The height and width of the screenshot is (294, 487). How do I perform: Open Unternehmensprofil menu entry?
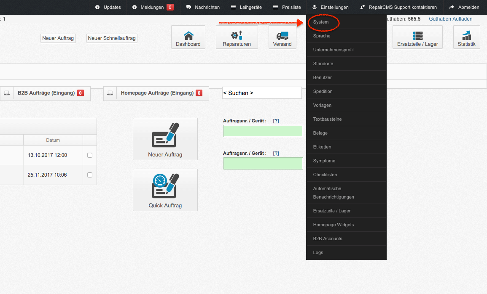point(346,50)
